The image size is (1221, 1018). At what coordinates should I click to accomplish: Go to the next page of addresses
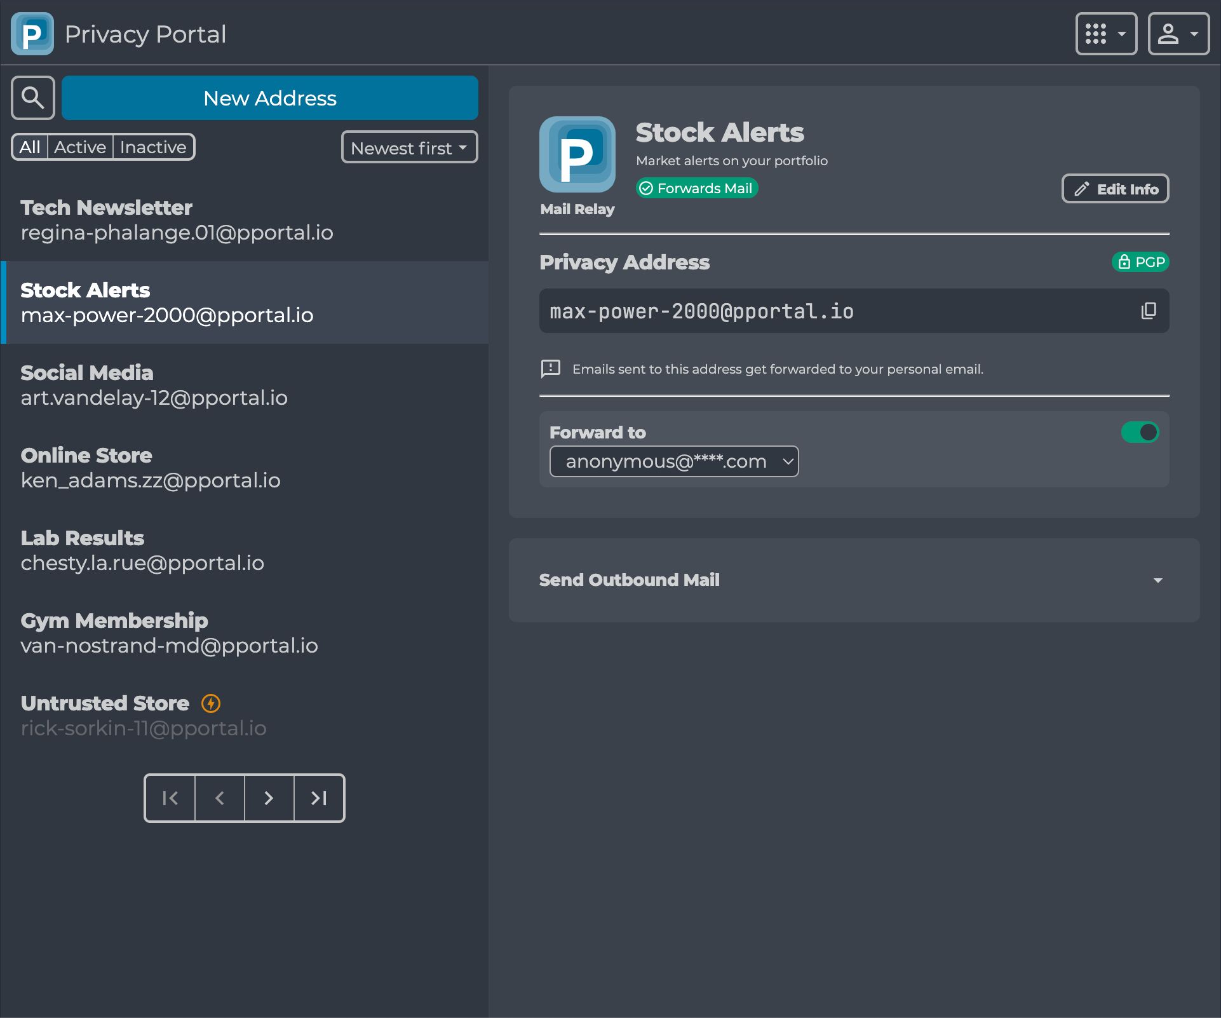pyautogui.click(x=269, y=798)
